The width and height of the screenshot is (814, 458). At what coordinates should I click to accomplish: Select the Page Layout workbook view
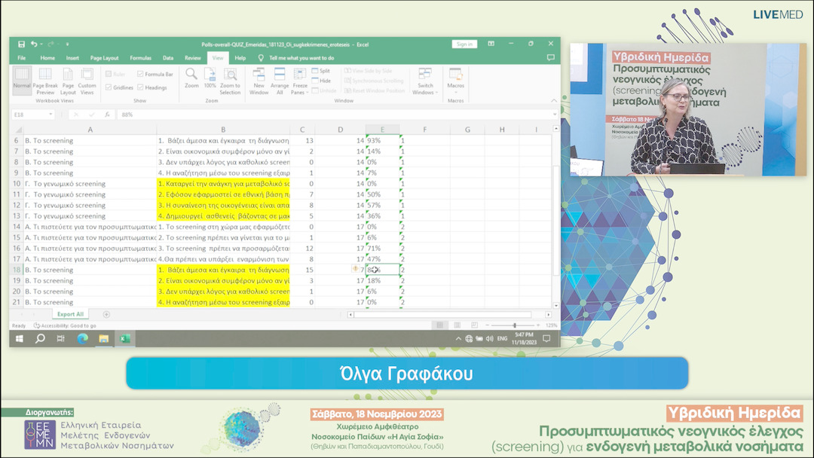[68, 79]
